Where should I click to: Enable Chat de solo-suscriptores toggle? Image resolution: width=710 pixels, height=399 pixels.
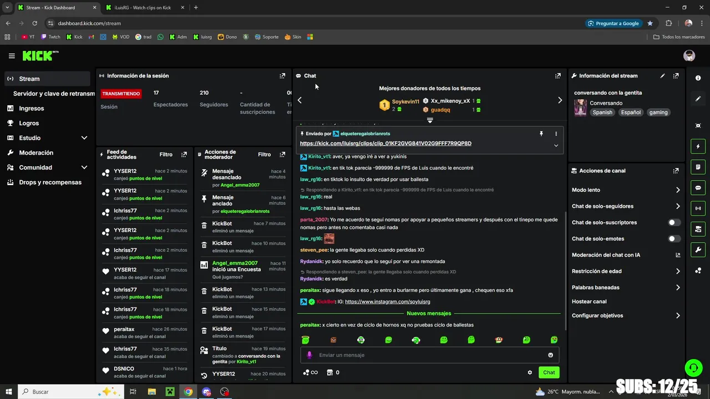point(674,223)
